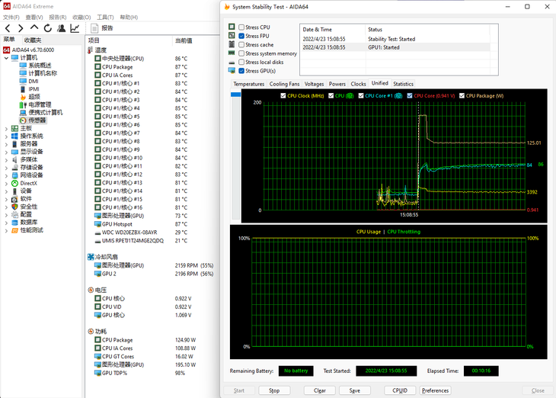Enable Stress system memory checkbox
Image resolution: width=556 pixels, height=398 pixels.
point(241,53)
